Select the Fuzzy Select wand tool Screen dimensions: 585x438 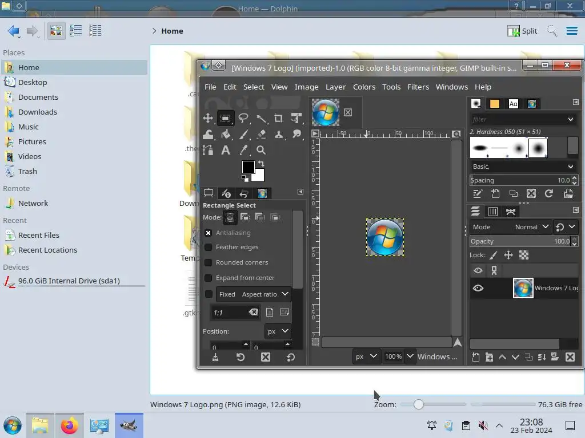(261, 119)
